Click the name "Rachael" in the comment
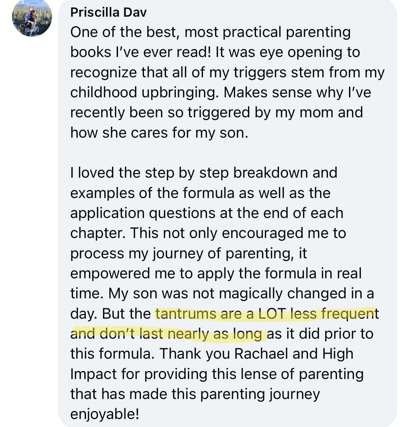414x427 pixels. tap(261, 354)
